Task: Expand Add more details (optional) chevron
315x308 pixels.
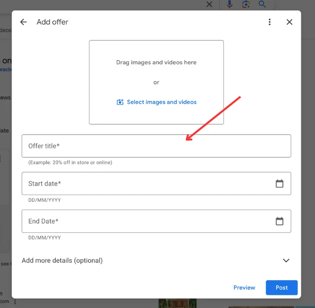Action: [x=286, y=260]
